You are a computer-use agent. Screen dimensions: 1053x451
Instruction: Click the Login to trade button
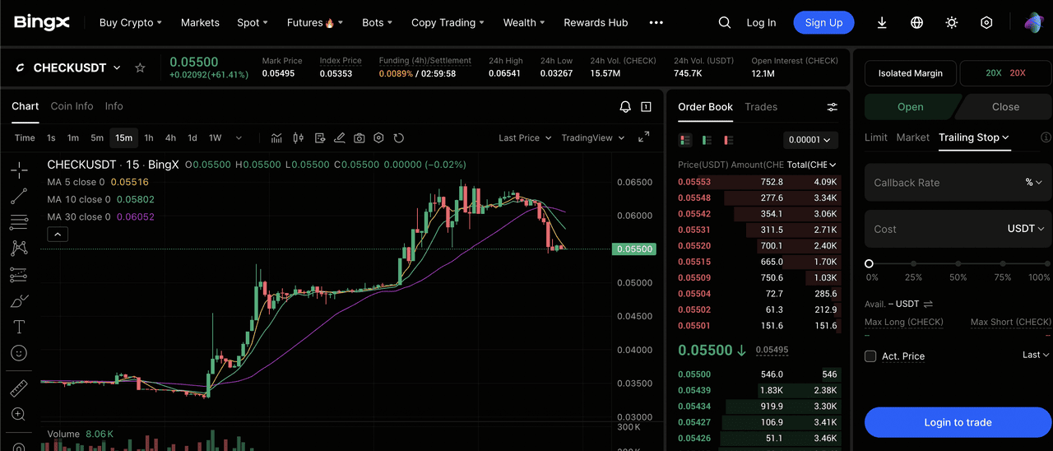(958, 422)
